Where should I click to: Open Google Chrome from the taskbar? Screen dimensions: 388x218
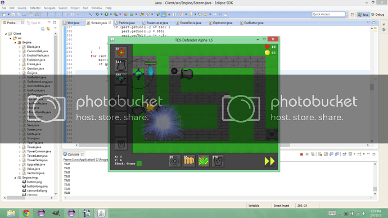coord(26,213)
